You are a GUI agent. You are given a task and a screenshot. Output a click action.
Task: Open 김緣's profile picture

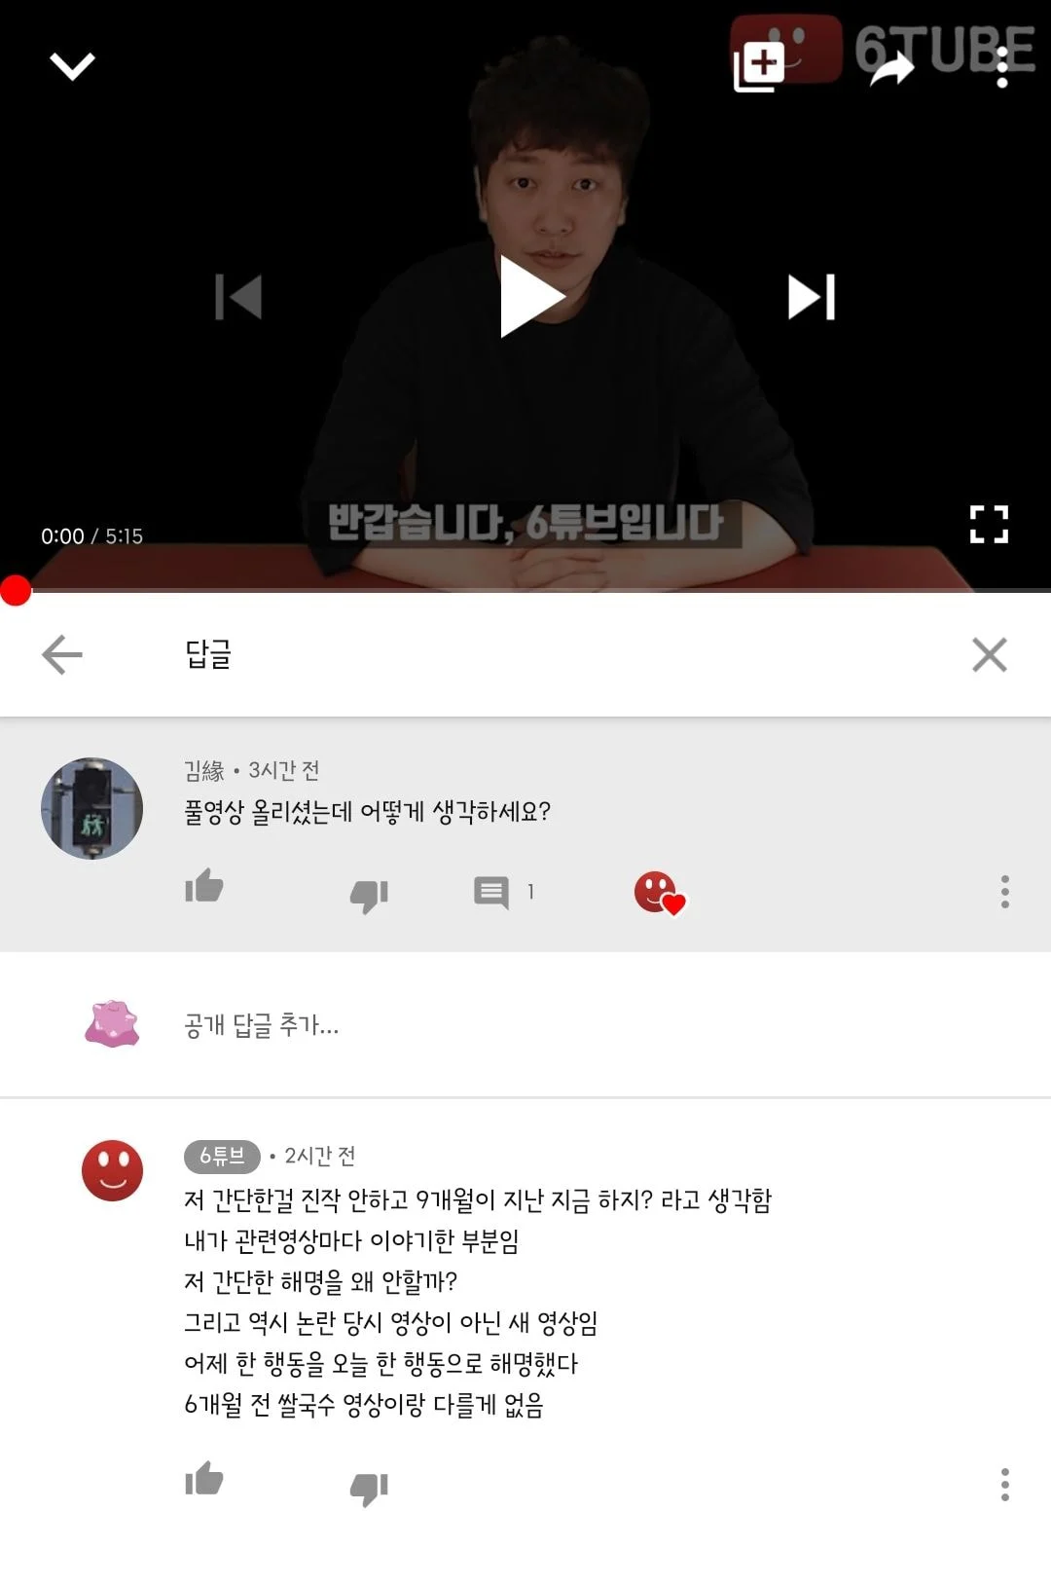[x=92, y=808]
